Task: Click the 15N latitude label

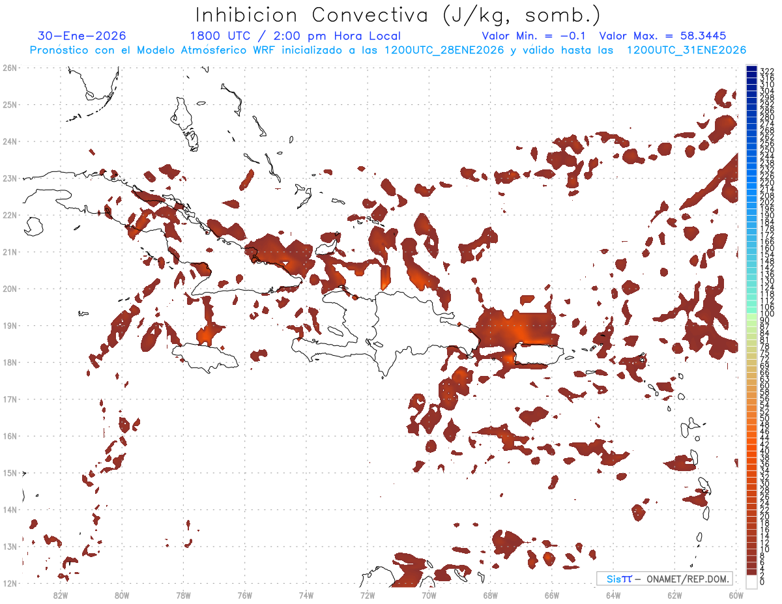Action: 10,472
